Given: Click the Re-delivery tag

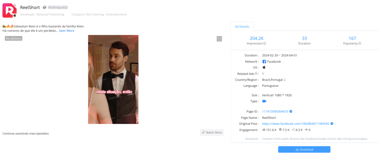Looking at the screenshot, I should pos(14,38).
